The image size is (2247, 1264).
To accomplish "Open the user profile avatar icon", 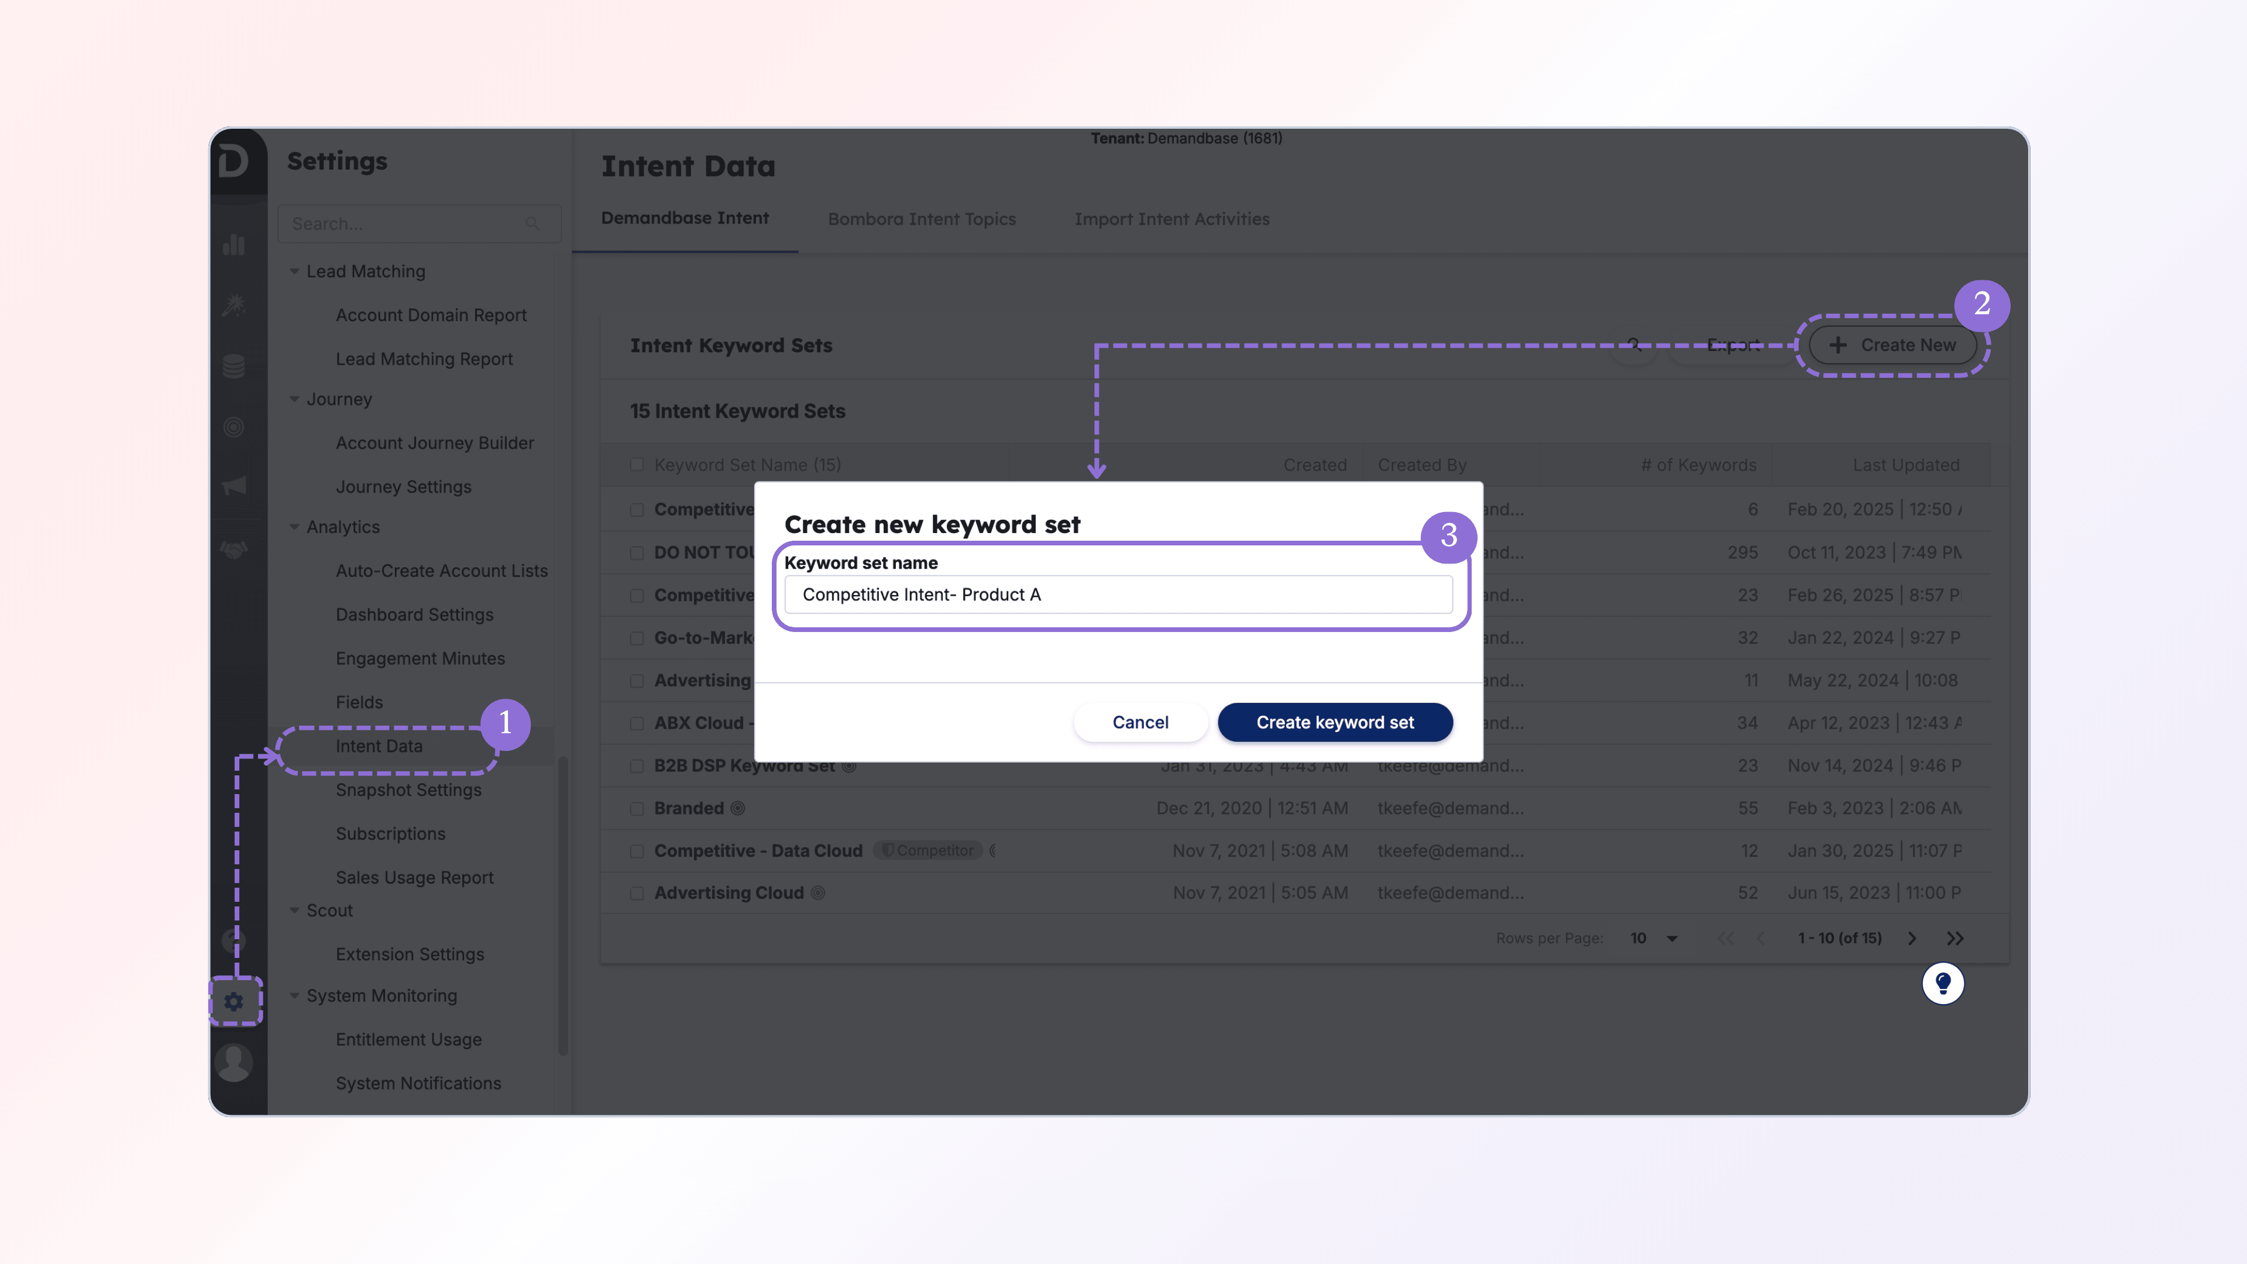I will (233, 1062).
